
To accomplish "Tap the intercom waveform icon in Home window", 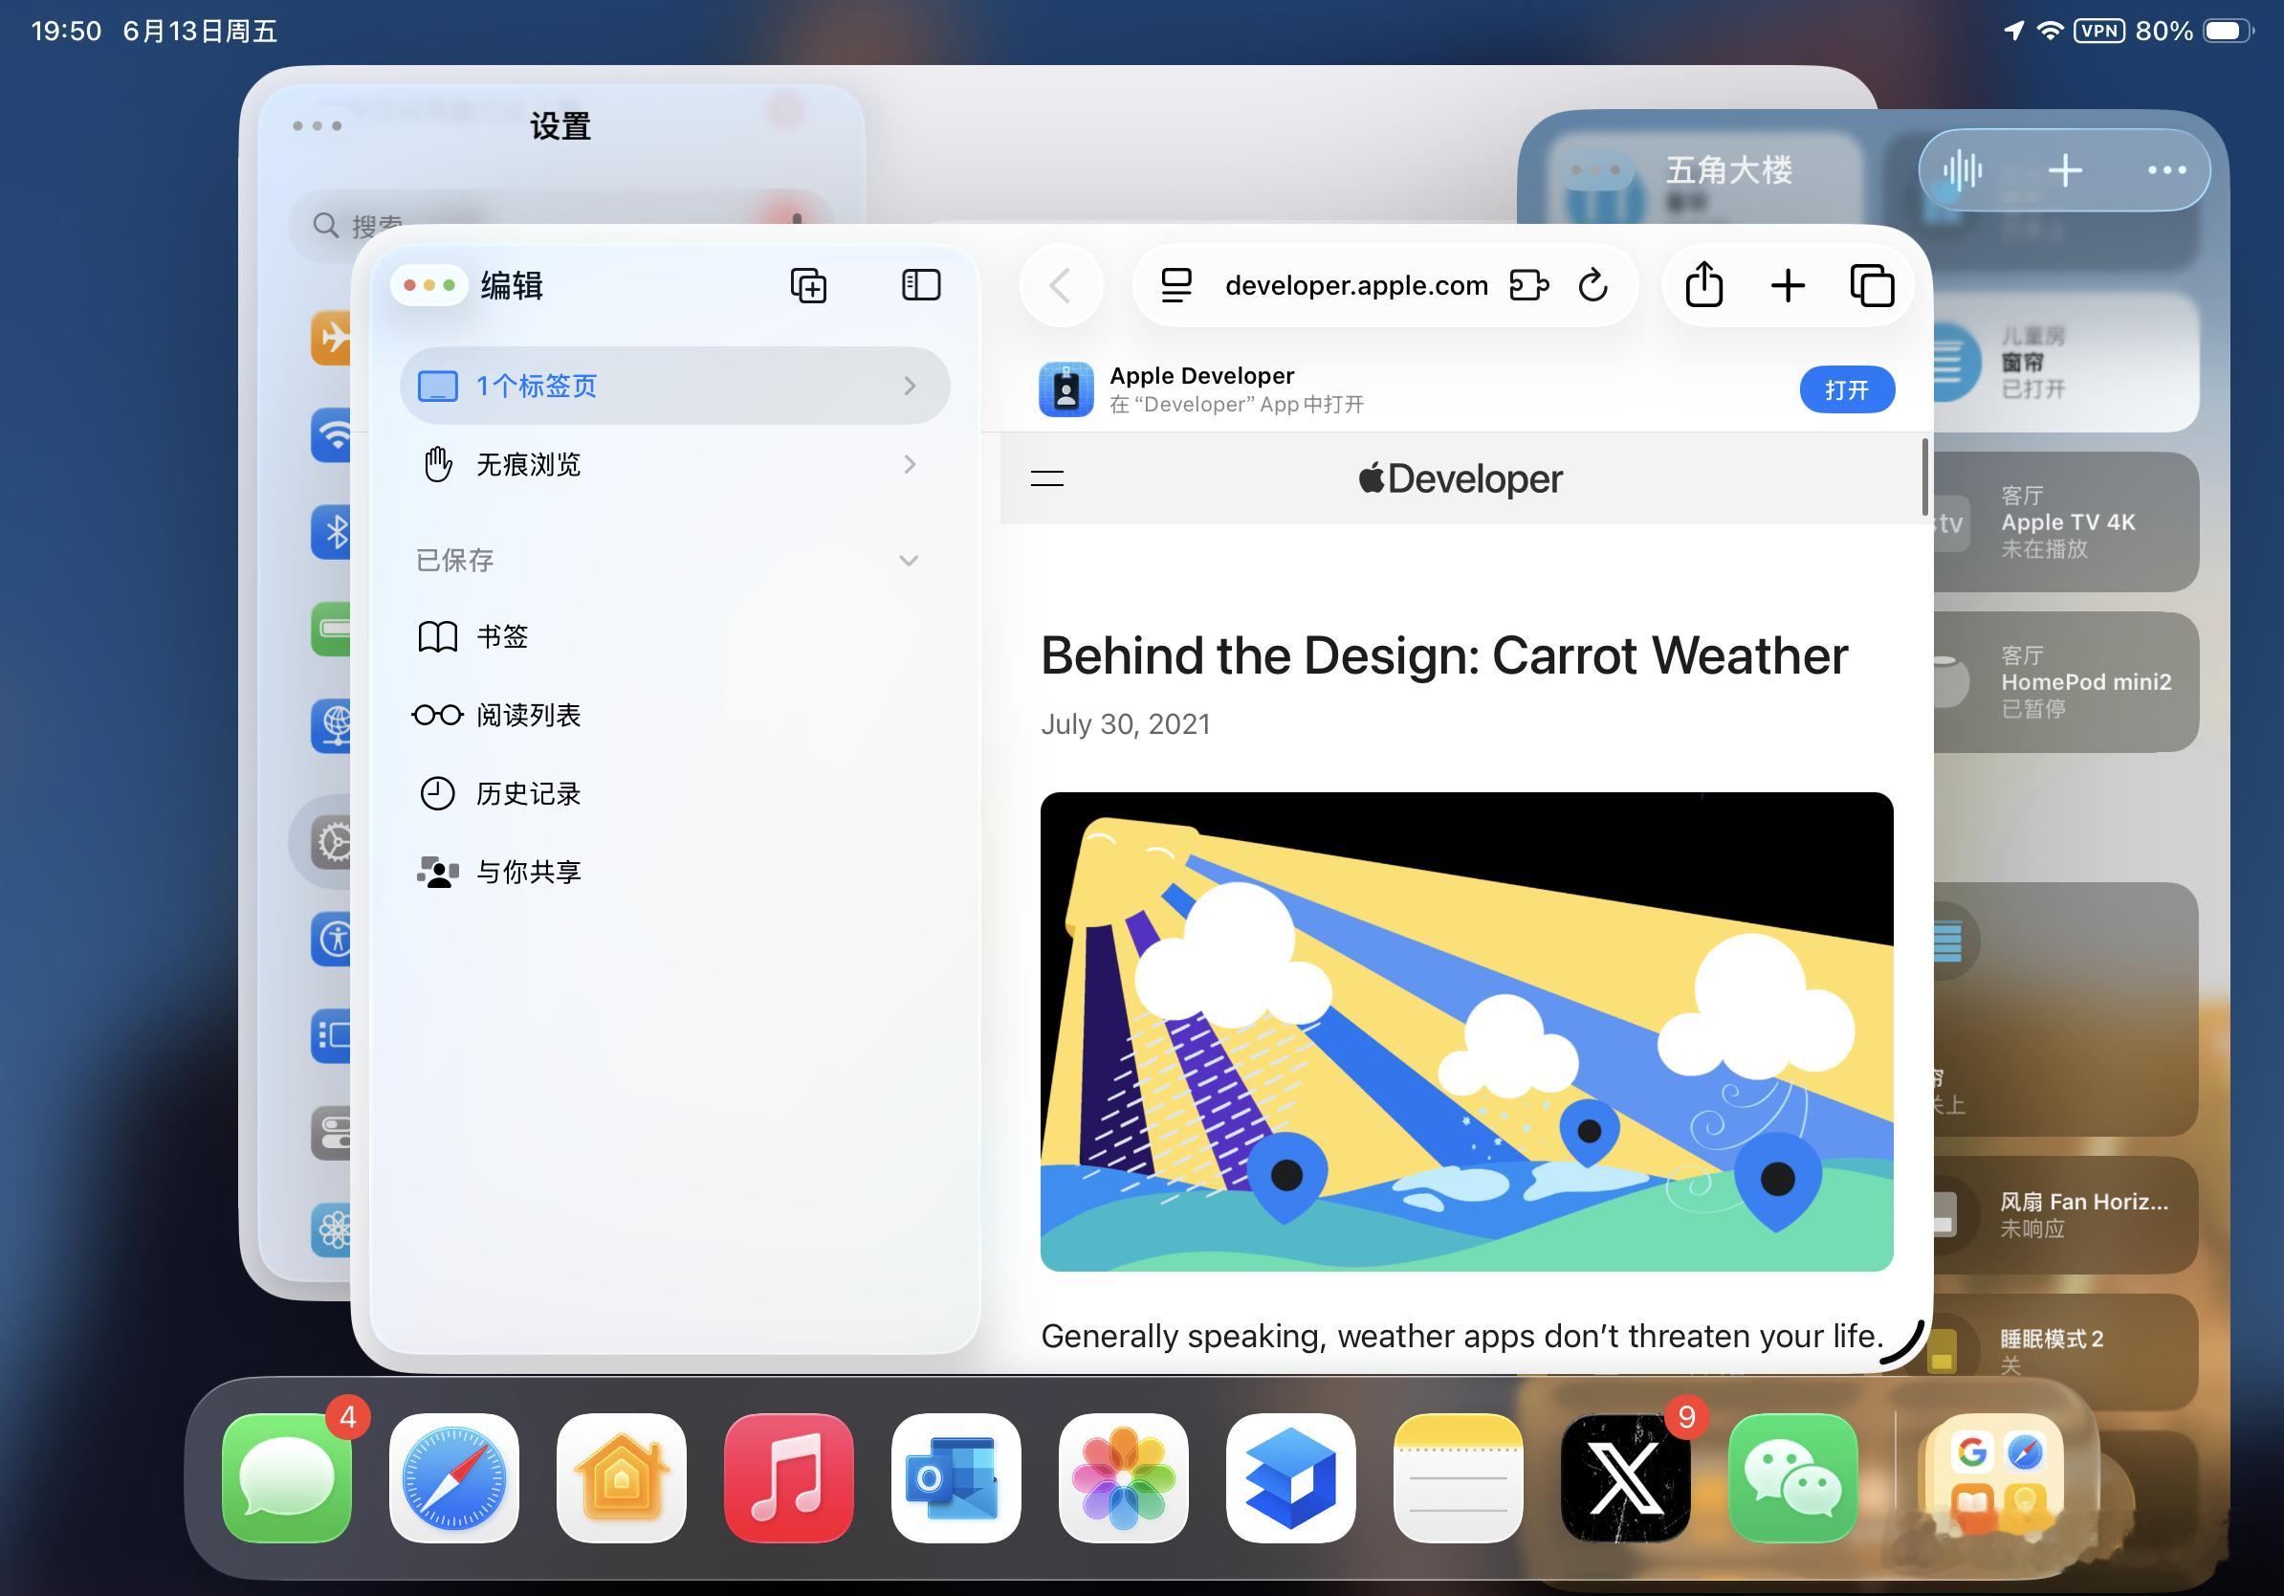I will coord(1962,170).
